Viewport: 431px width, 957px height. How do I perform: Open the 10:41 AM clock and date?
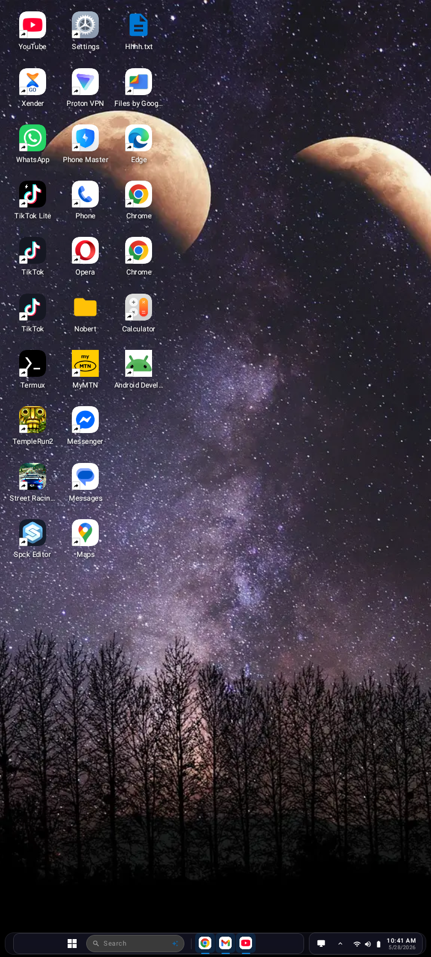(x=401, y=944)
